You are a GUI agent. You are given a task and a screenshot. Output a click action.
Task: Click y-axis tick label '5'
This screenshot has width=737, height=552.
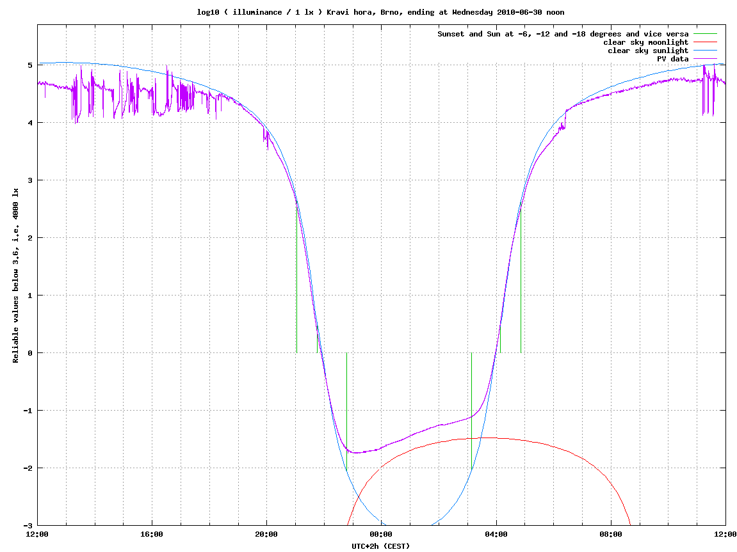(x=30, y=65)
